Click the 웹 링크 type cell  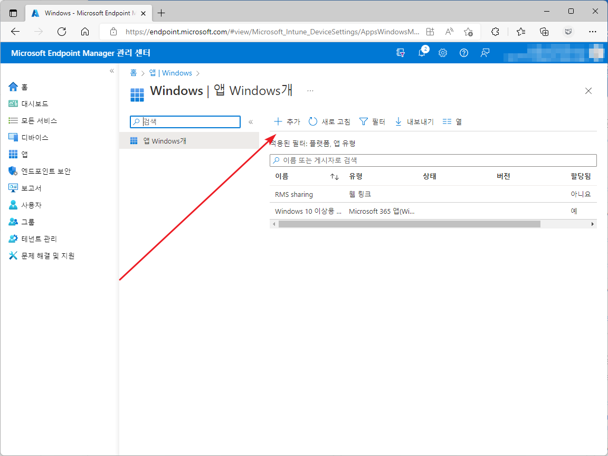pos(360,194)
